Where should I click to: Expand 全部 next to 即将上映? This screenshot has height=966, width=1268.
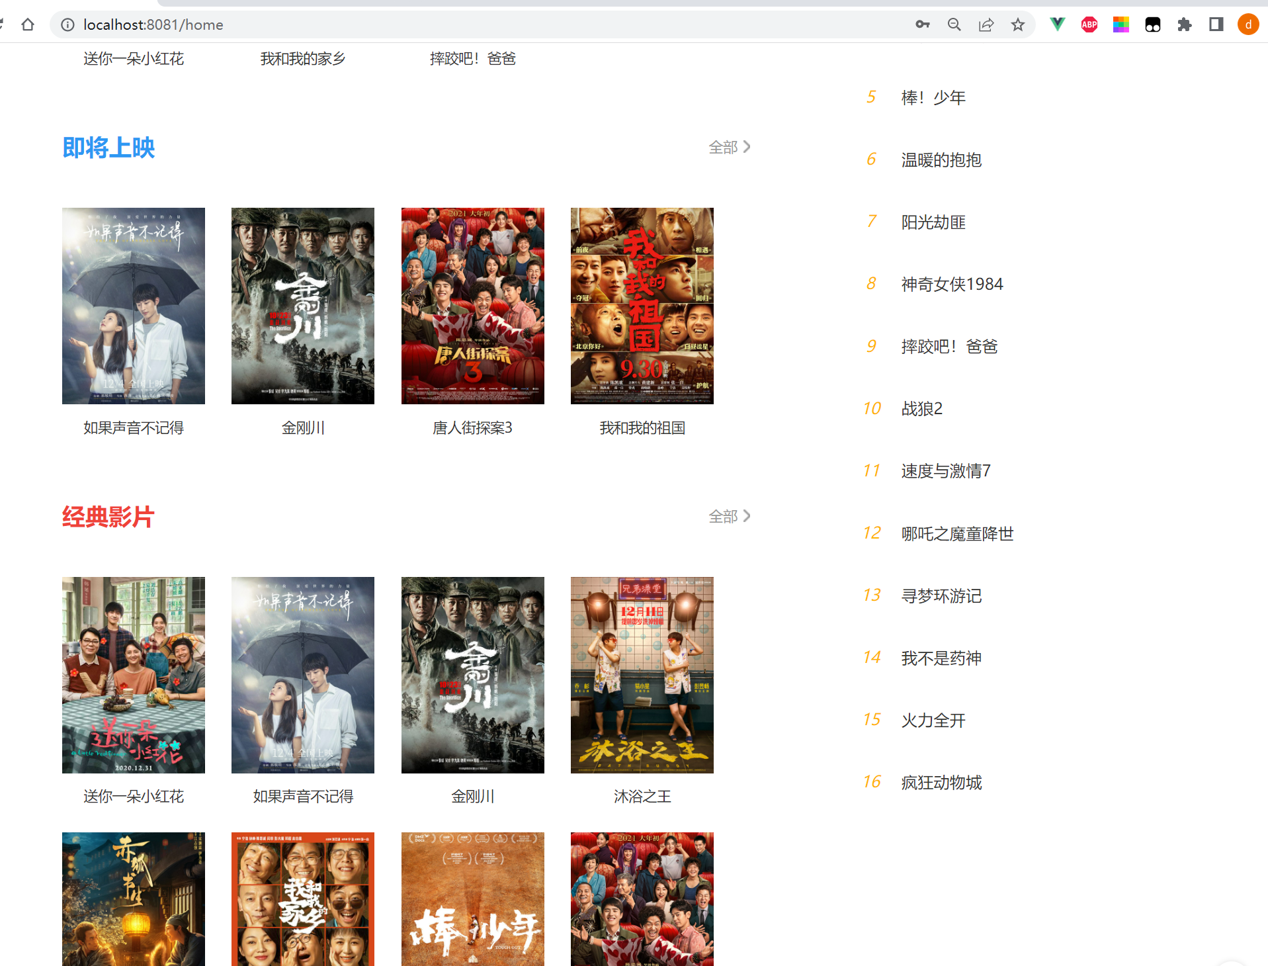(730, 147)
